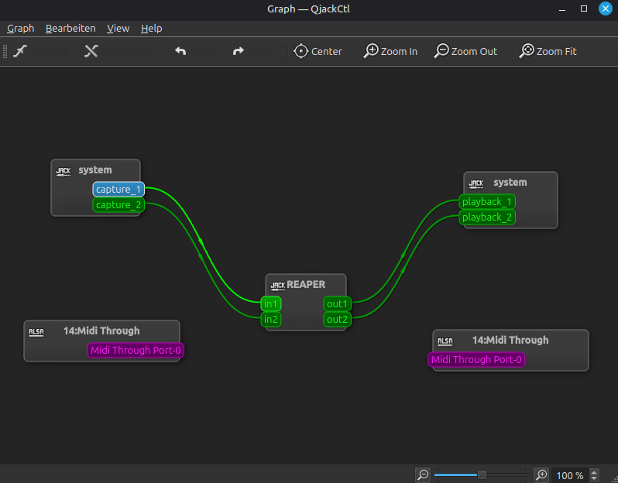Screen dimensions: 618x483
Task: Select the playback_2 port
Action: point(487,218)
